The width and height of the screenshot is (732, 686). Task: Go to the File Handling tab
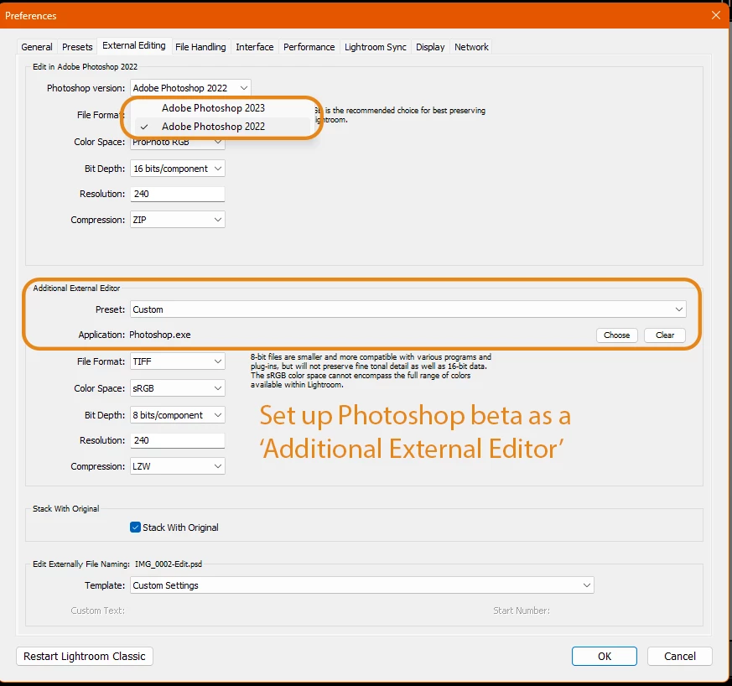point(200,47)
